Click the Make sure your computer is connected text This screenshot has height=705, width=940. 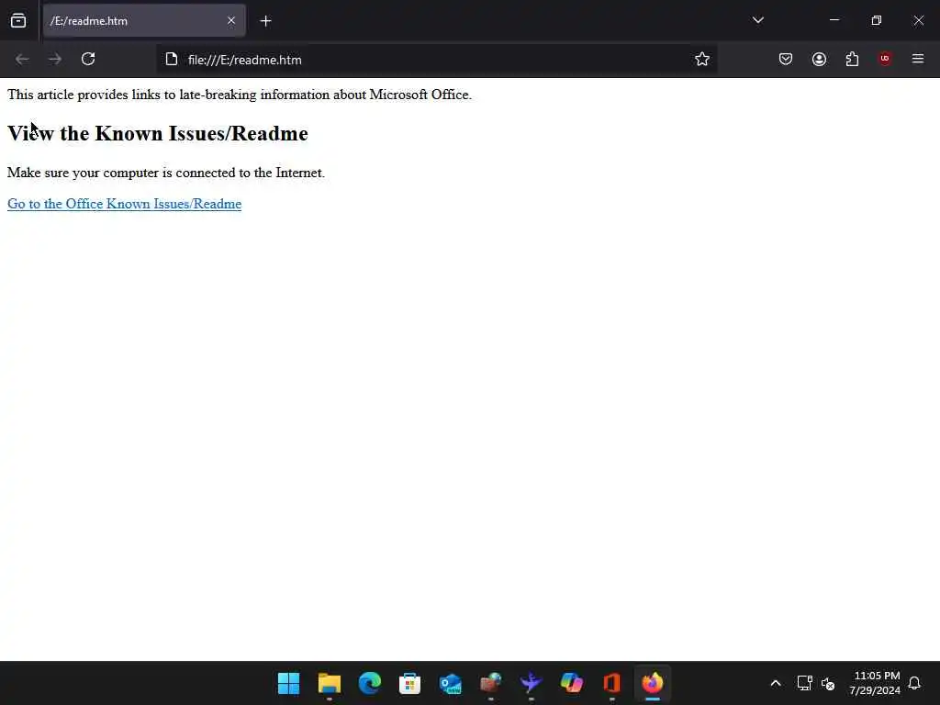pyautogui.click(x=166, y=173)
